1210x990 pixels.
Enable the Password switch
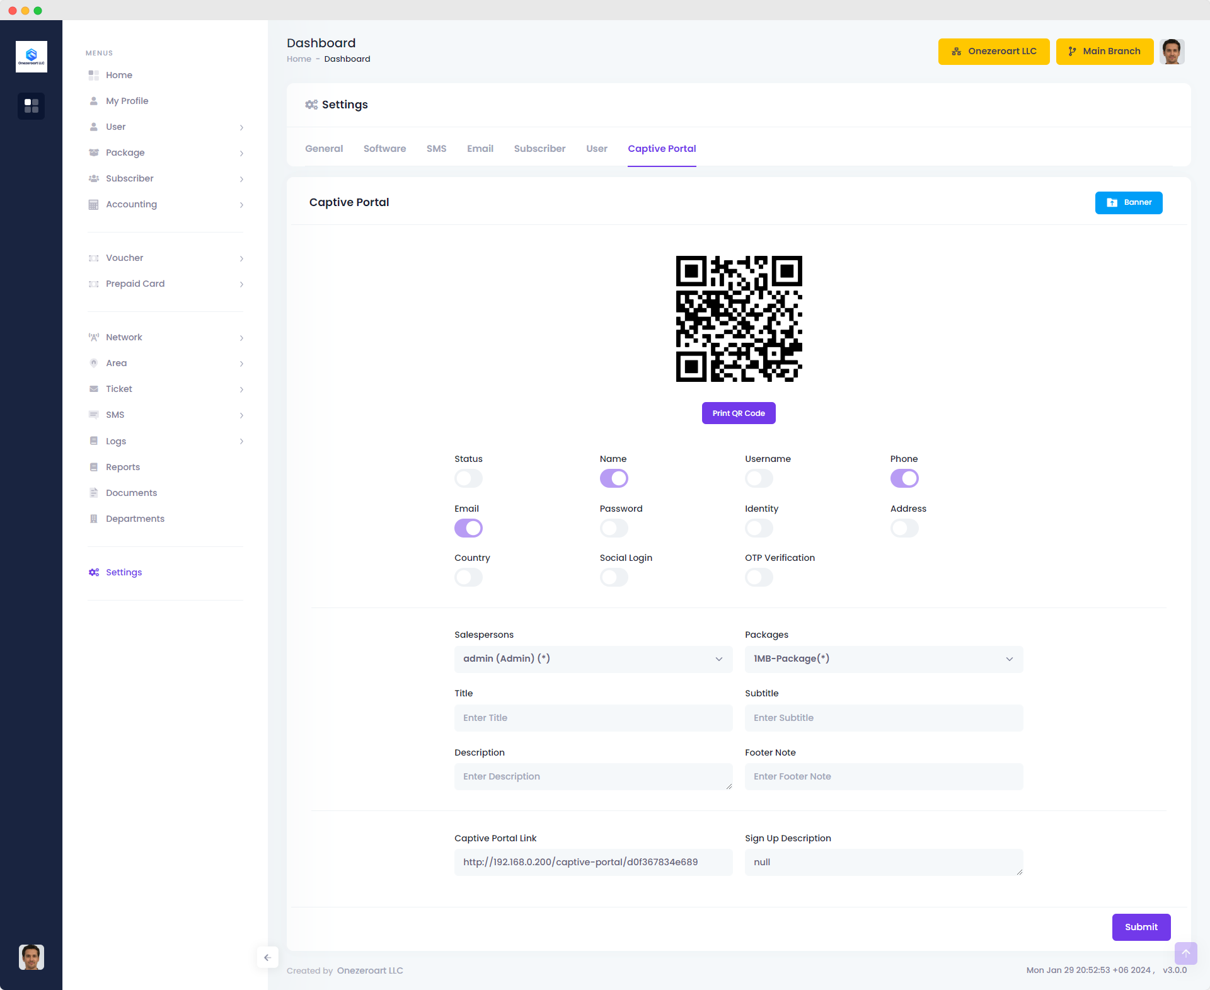[x=614, y=528]
